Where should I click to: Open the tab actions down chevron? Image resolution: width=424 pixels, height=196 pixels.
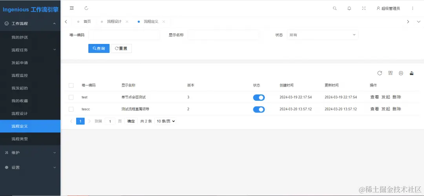pyautogui.click(x=419, y=22)
